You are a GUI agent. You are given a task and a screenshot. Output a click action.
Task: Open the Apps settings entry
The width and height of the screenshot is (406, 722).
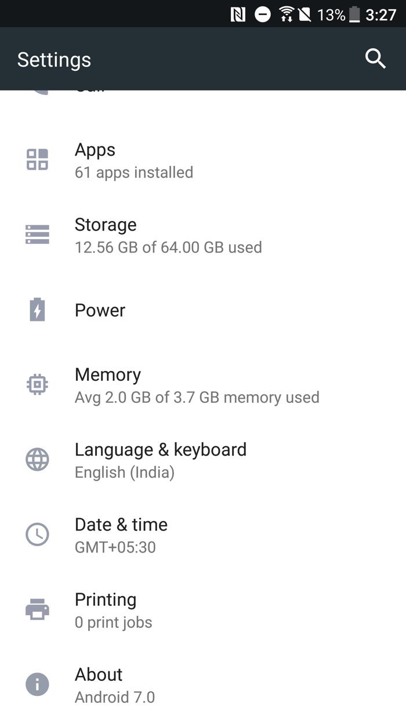[133, 160]
